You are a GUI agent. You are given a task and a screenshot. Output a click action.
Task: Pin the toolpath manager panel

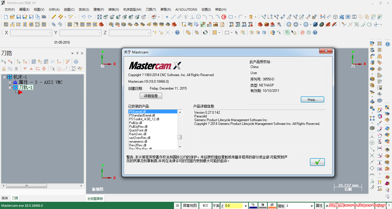[77, 53]
